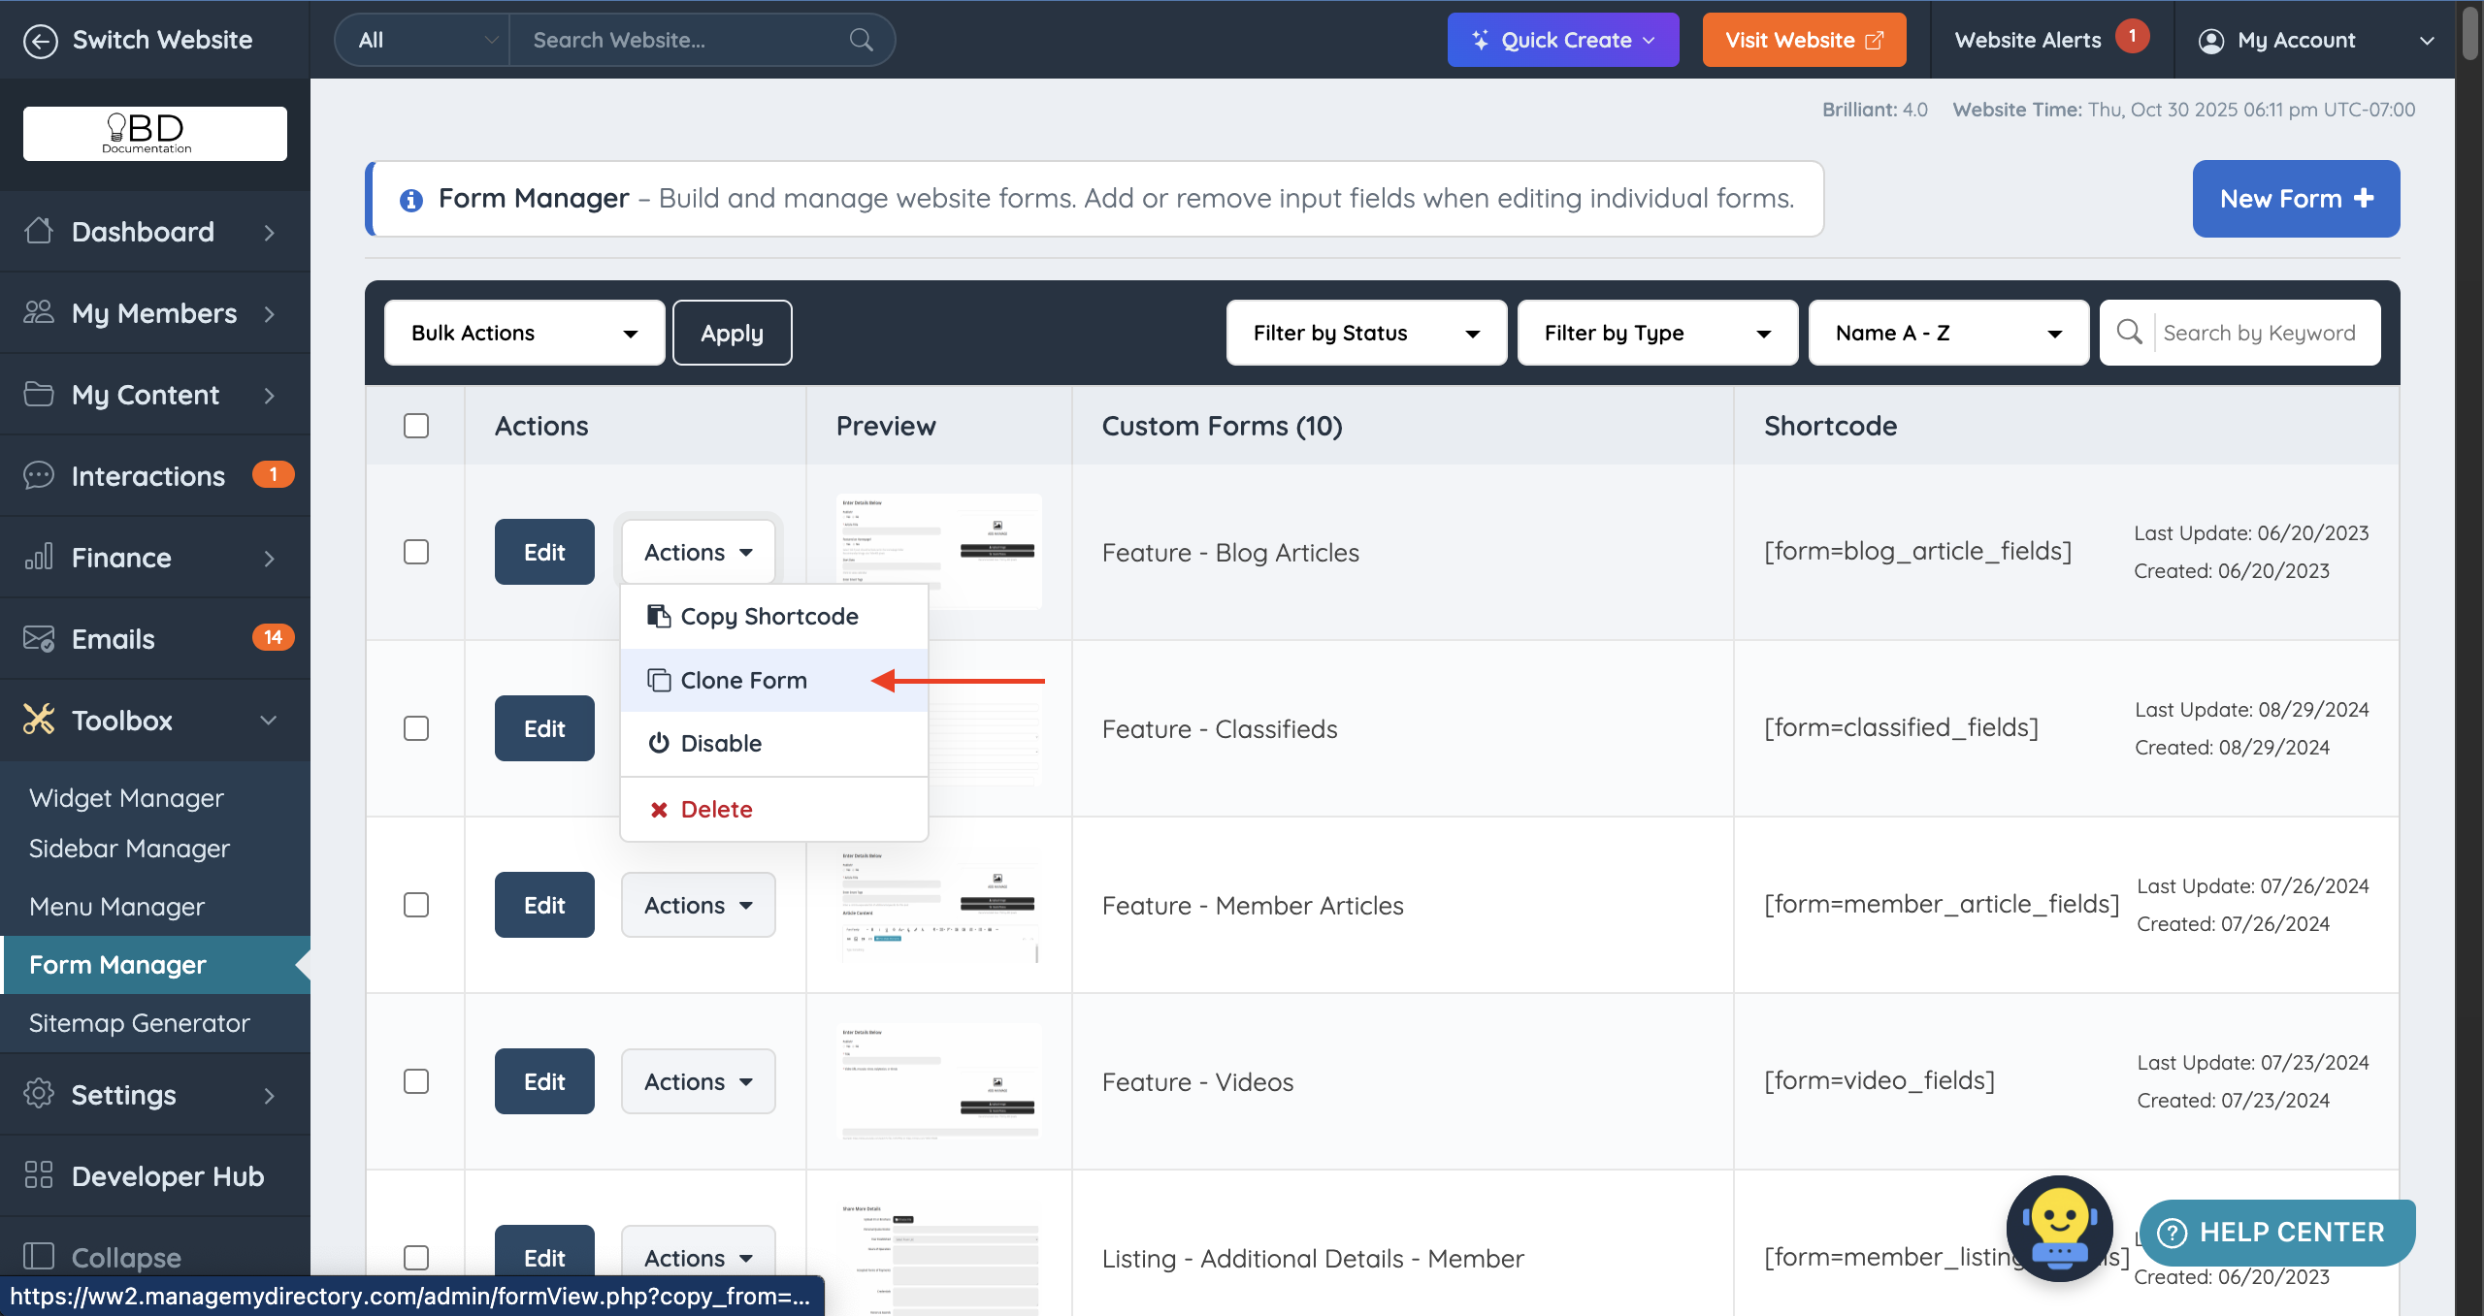This screenshot has width=2484, height=1316.
Task: Open Widget Manager in the sidebar
Action: [x=126, y=797]
